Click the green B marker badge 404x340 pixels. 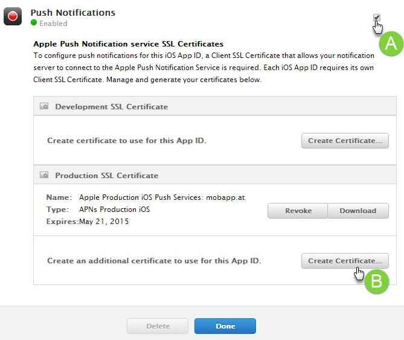376,281
